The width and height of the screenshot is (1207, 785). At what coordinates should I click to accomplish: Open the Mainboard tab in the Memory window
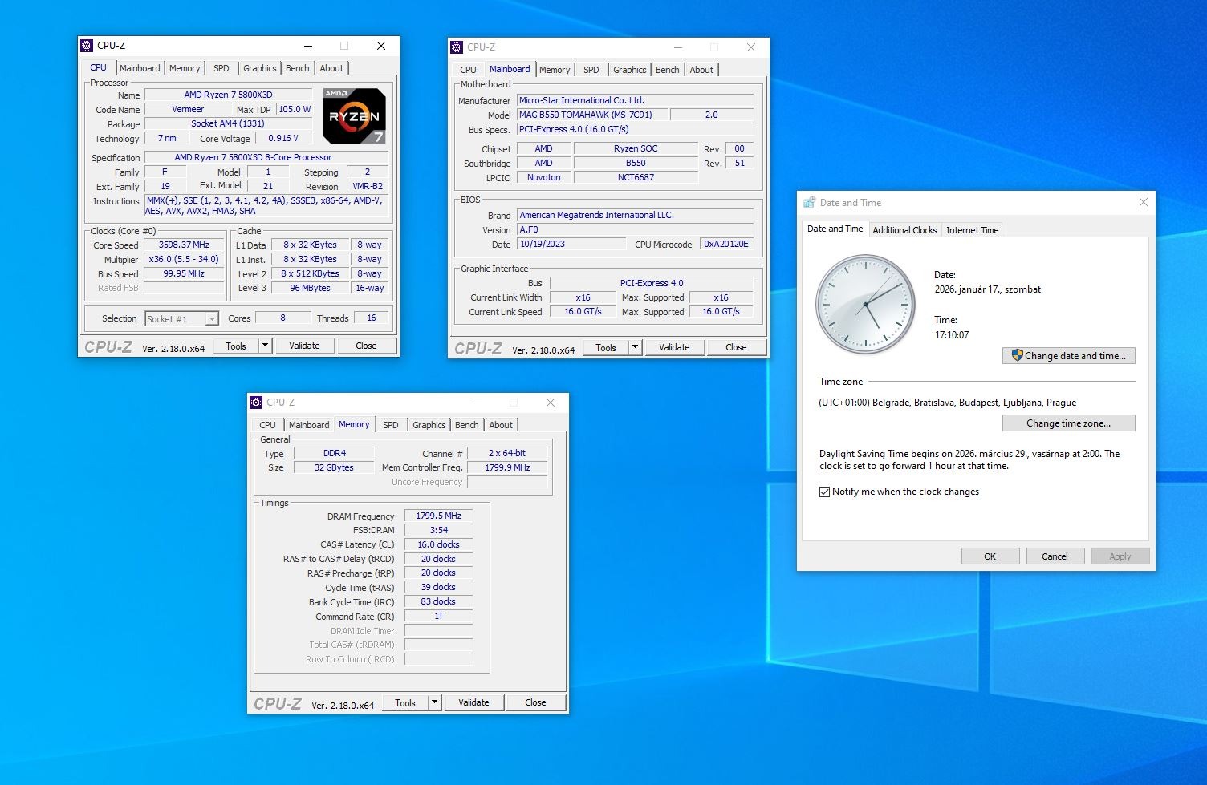coord(309,425)
